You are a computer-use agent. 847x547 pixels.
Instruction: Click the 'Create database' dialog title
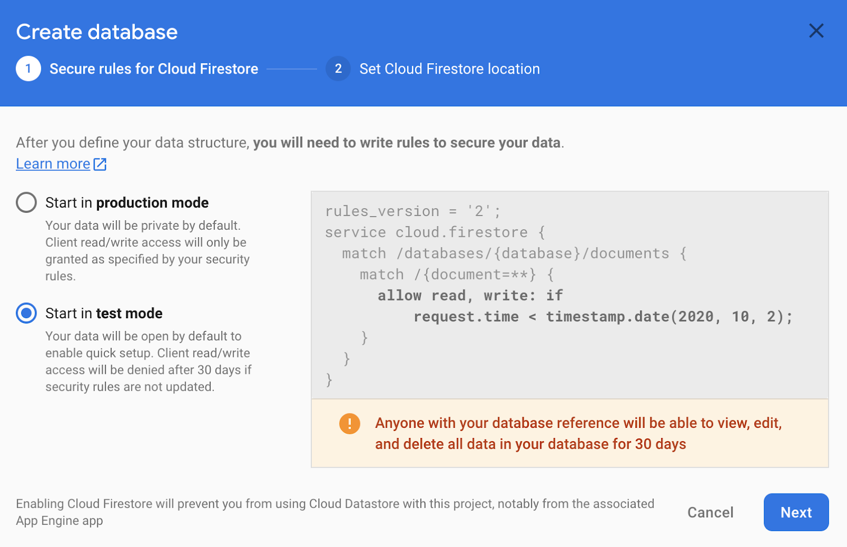point(97,32)
